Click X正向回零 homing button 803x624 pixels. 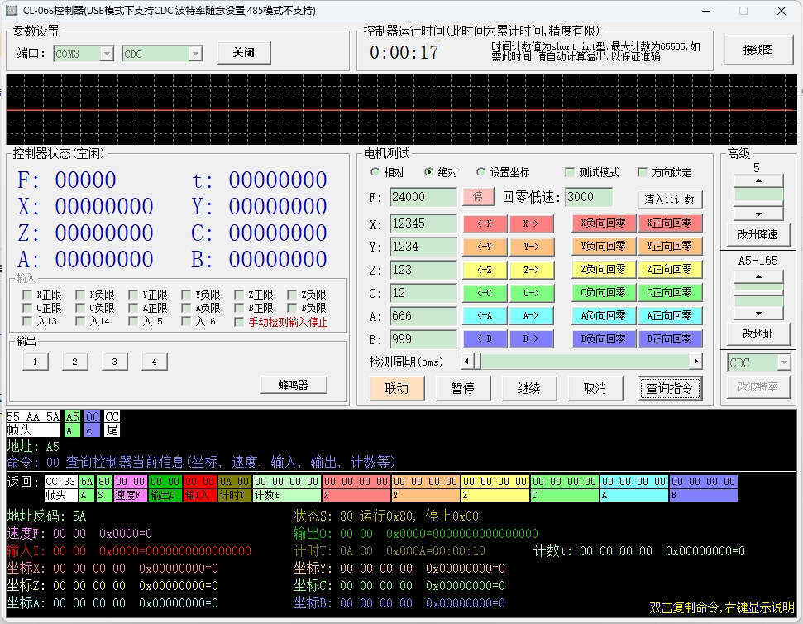(x=669, y=223)
